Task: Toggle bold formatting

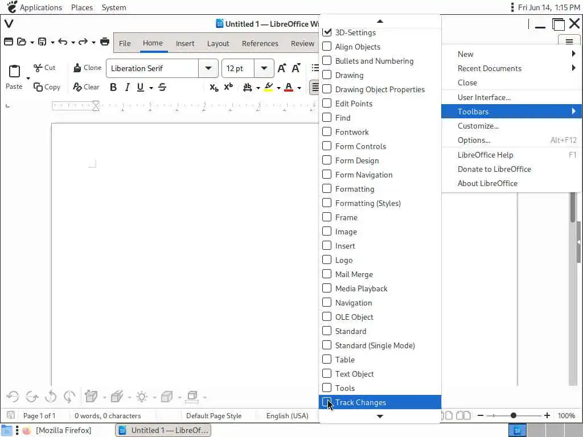Action: click(113, 87)
